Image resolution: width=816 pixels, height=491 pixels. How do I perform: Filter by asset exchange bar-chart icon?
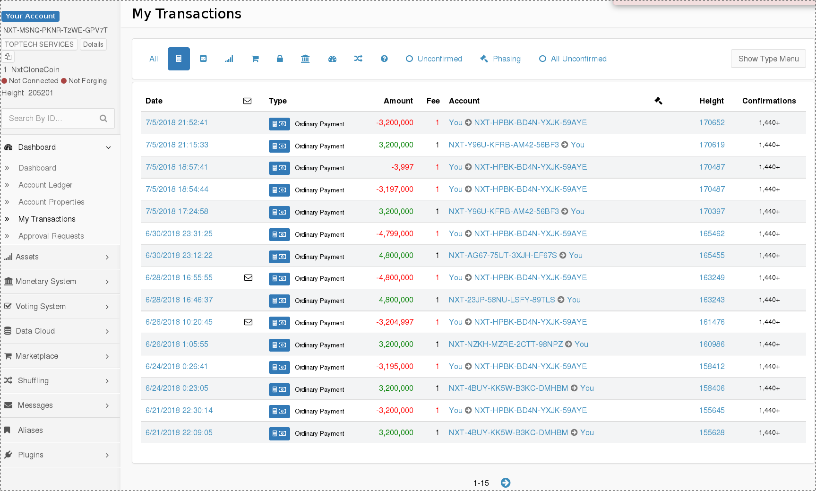pos(229,59)
